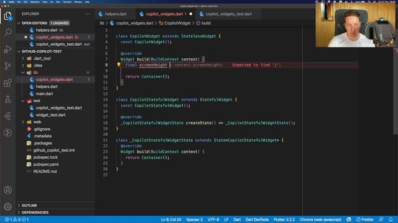Image resolution: width=398 pixels, height=223 pixels.
Task: Change indentation via Spaces: 2
Action: coord(195,219)
